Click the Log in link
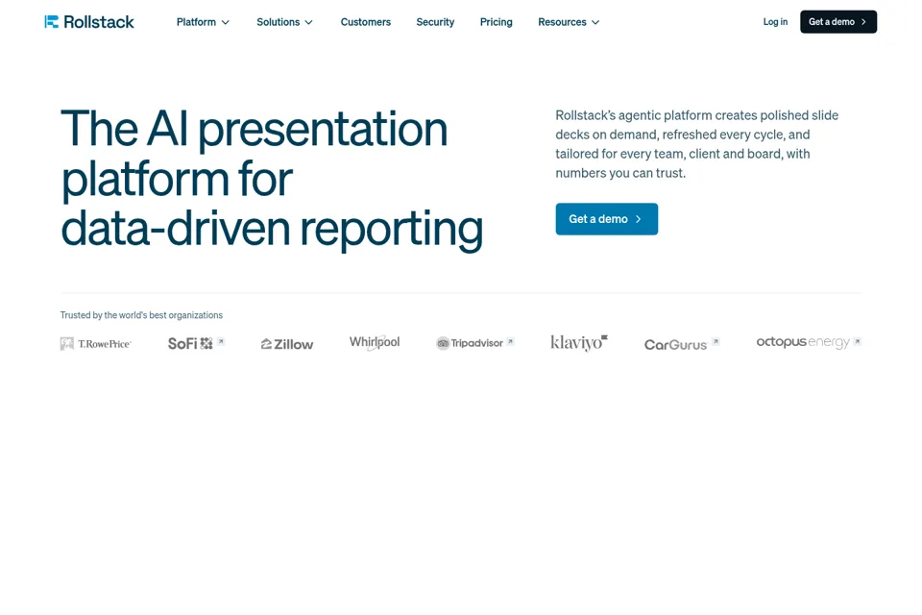 pos(775,22)
